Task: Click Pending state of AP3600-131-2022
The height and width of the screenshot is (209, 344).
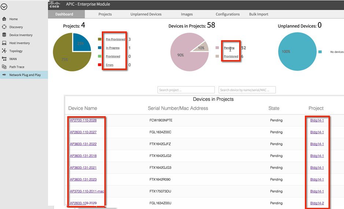Action: click(x=276, y=144)
